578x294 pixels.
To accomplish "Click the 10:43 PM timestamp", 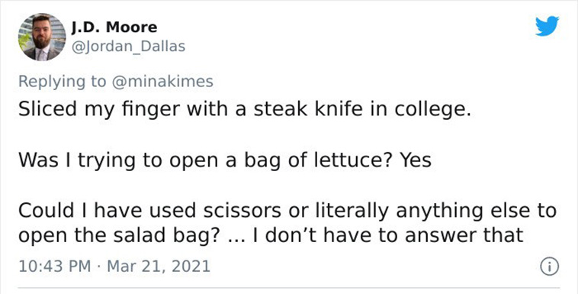I will (54, 267).
